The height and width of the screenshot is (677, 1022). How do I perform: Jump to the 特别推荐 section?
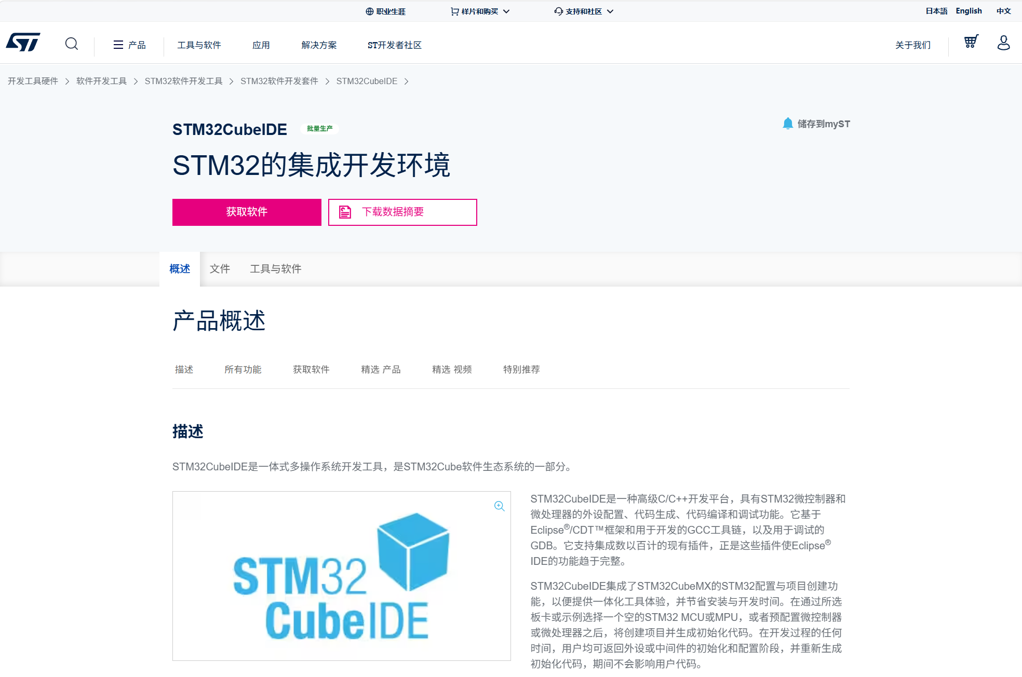click(x=521, y=370)
